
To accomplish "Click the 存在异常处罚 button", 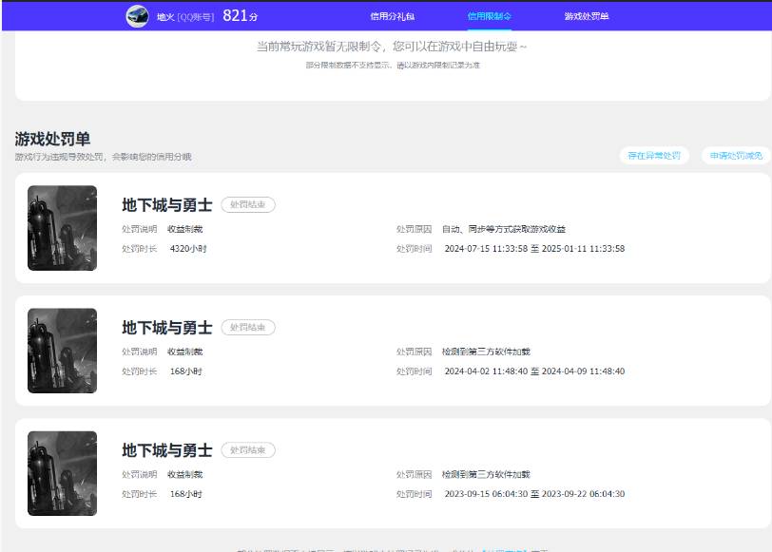I will 654,156.
